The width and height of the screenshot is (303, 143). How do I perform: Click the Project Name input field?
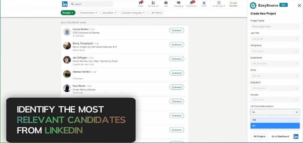click(275, 27)
